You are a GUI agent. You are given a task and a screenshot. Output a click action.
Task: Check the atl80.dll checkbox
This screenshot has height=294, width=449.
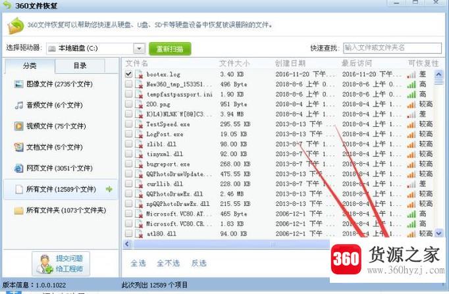tap(128, 233)
